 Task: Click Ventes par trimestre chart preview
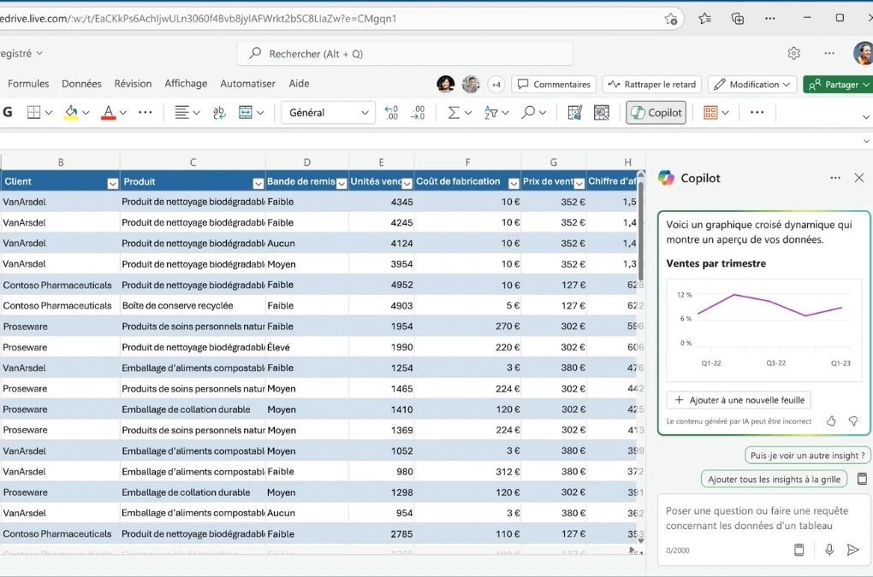763,330
